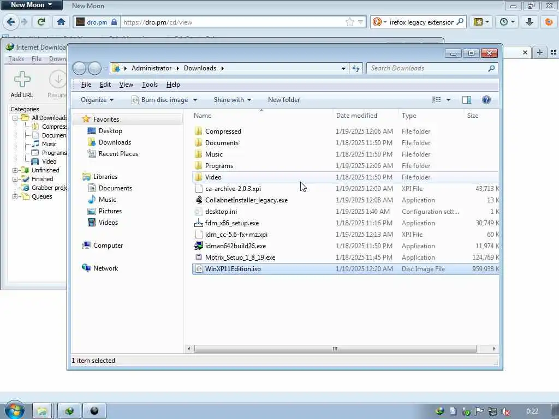Open the Pictures library

point(110,211)
